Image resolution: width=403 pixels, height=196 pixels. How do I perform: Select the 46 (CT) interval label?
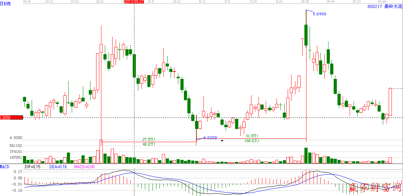(149, 144)
